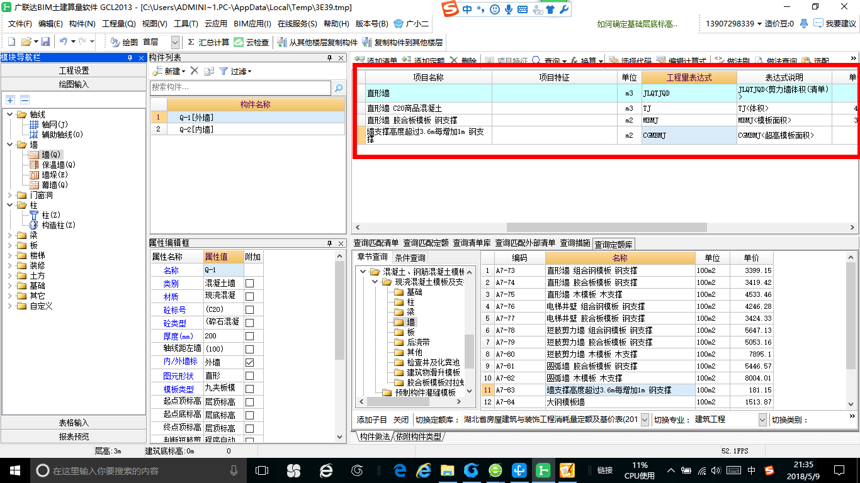Pin the 模块导航栏 panel
This screenshot has height=483, width=860.
(x=130, y=58)
